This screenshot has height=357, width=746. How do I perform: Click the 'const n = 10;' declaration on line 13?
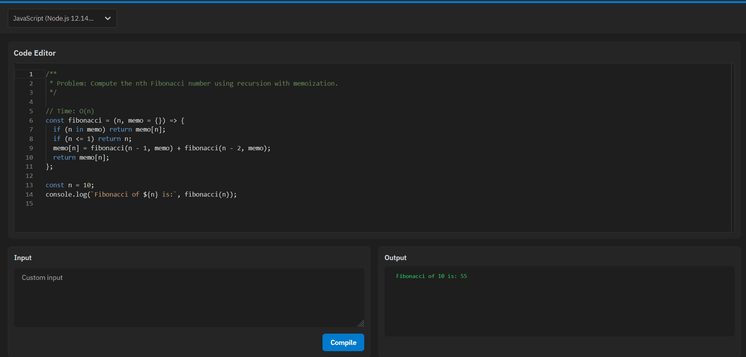[x=69, y=185]
